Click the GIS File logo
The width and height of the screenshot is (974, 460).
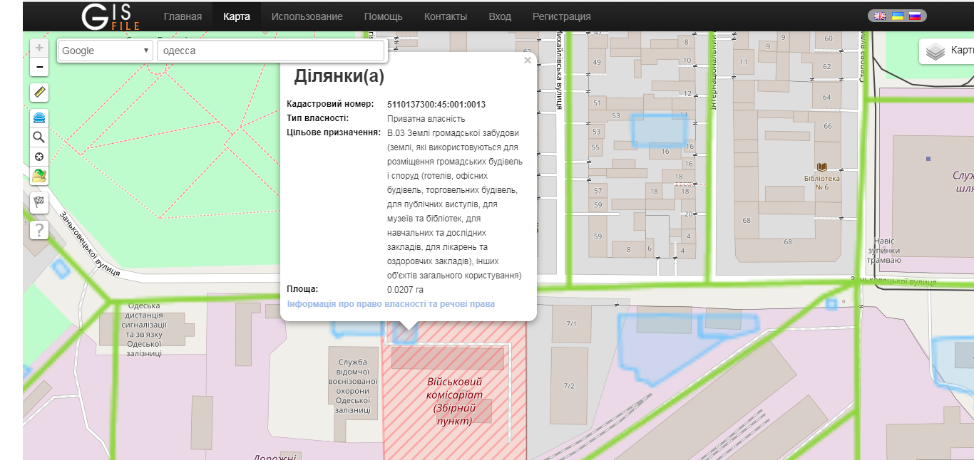tap(111, 16)
